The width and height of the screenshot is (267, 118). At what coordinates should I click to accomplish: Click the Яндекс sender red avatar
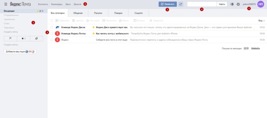(x=57, y=40)
